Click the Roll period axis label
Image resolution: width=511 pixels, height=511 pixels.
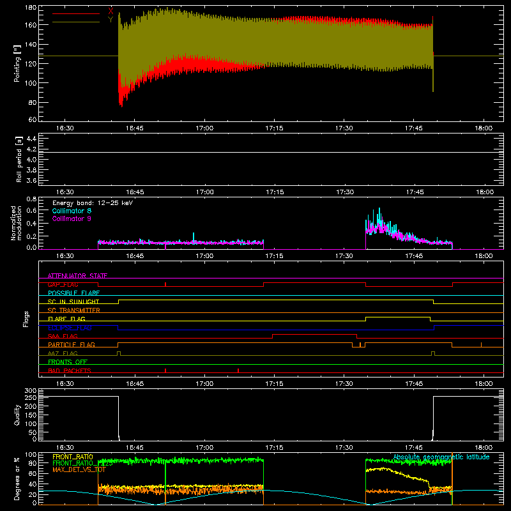[19, 159]
